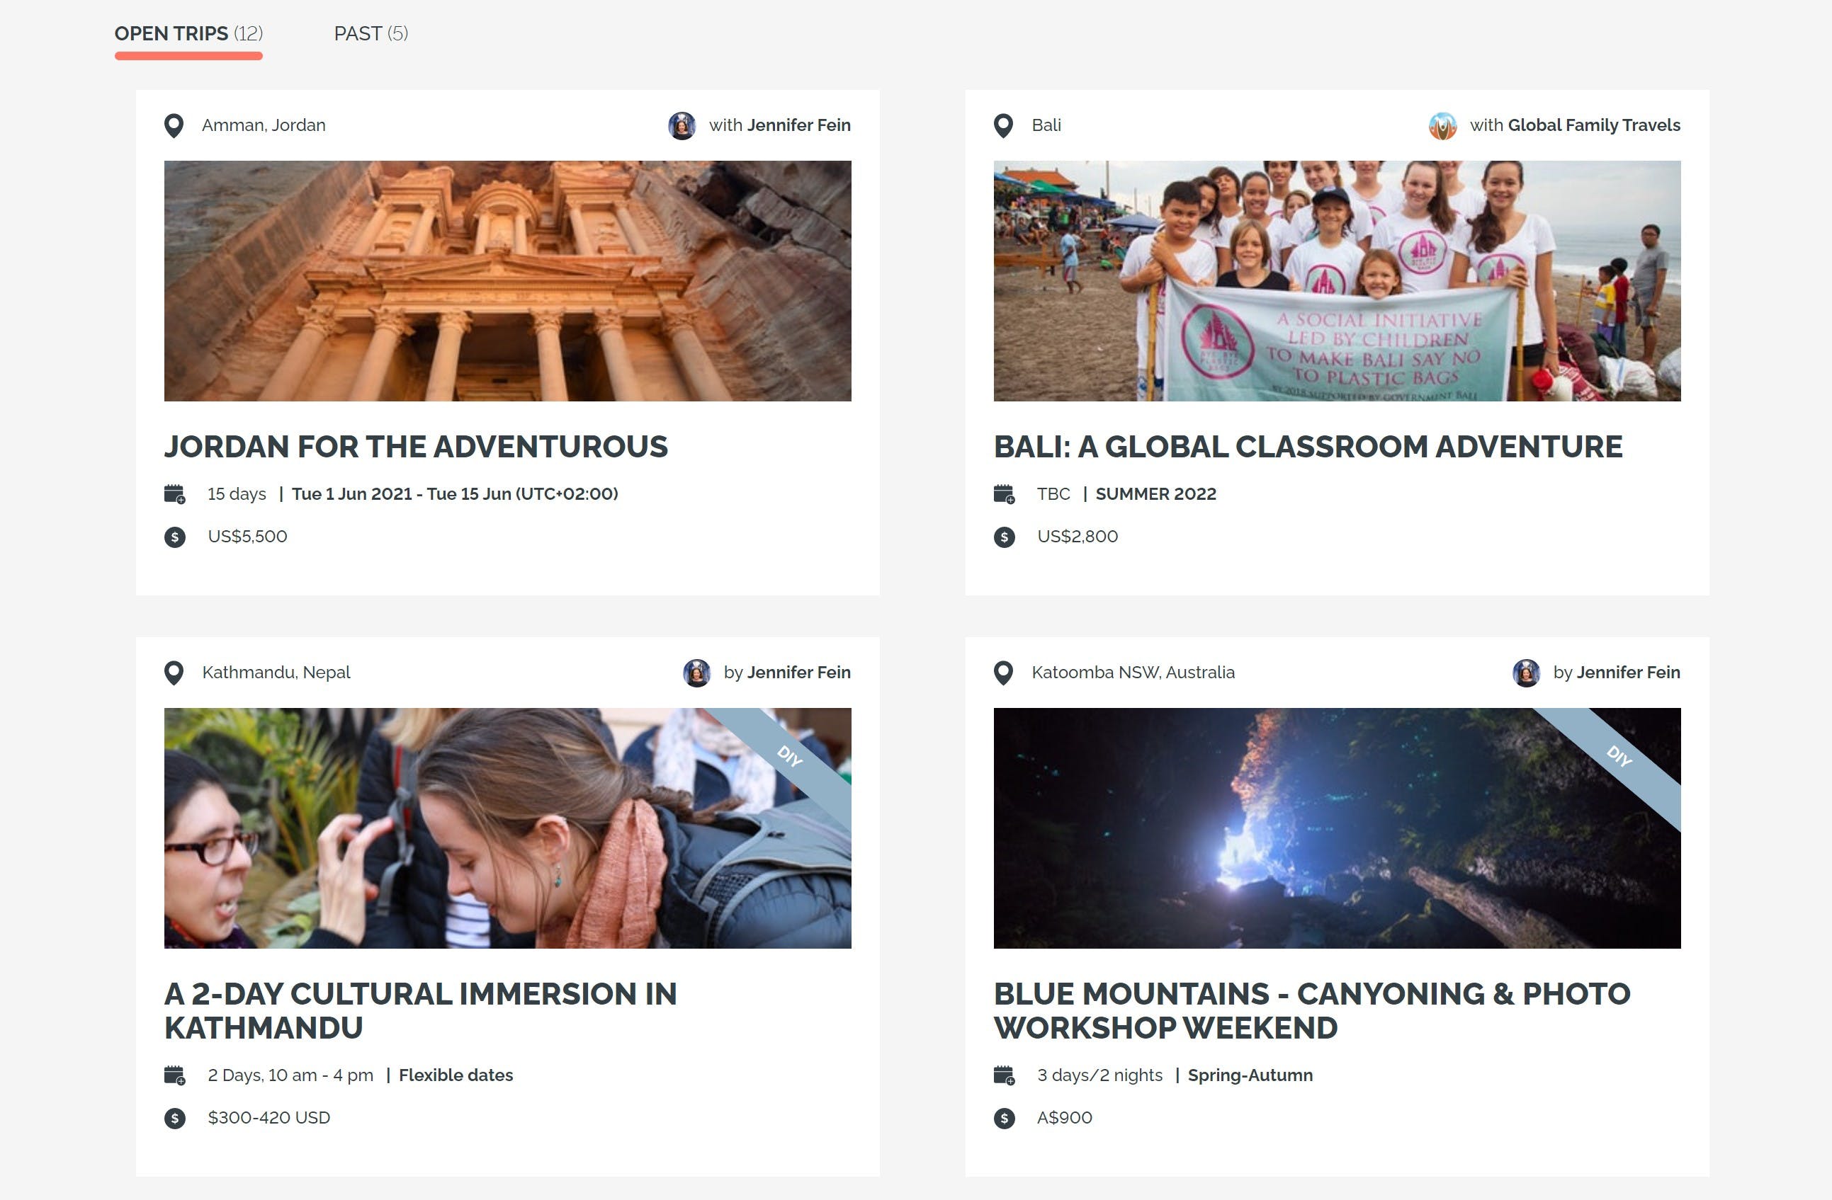Click the DIY ribbon on the Blue Mountains cave image

click(x=1618, y=758)
